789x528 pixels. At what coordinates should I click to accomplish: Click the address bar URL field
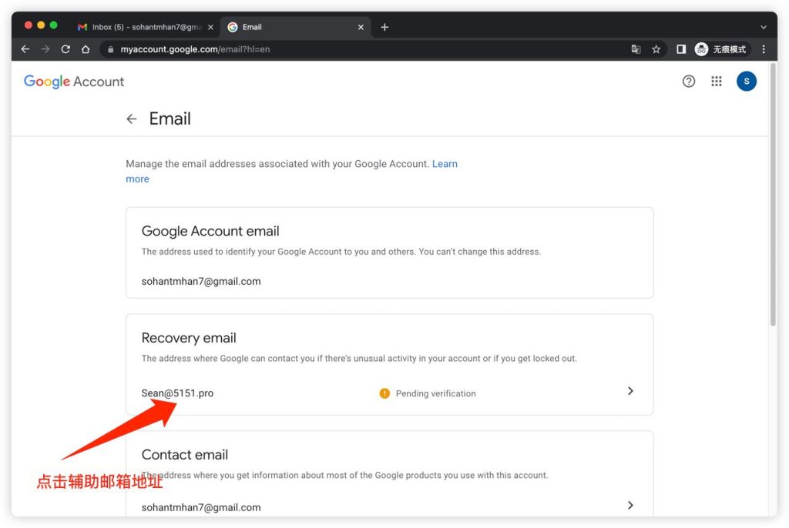(347, 49)
